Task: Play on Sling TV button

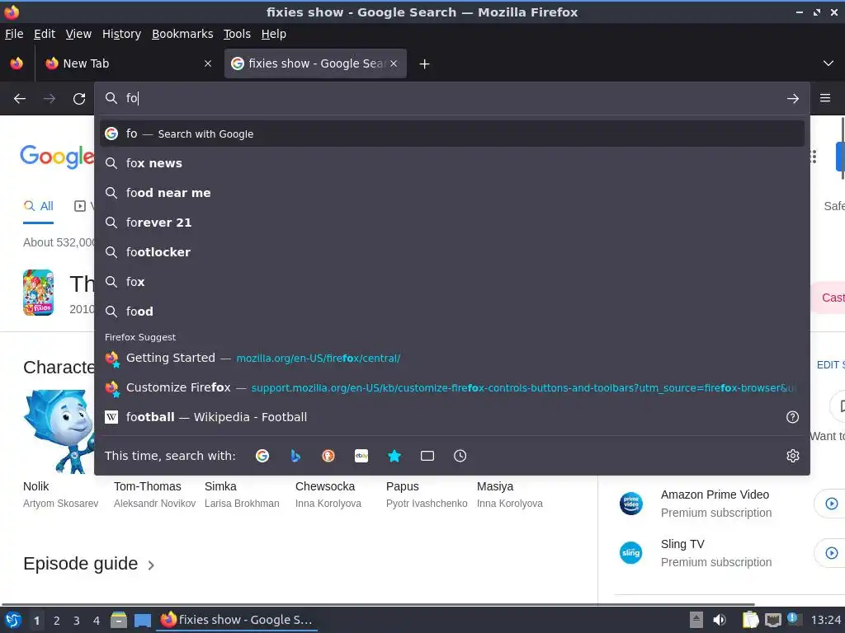Action: coord(831,553)
